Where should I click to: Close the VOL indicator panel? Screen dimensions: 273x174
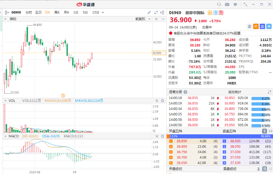(157, 101)
